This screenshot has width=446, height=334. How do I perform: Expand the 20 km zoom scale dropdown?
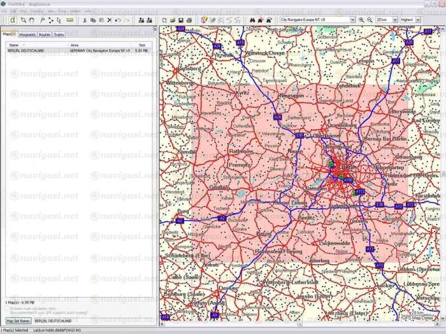coord(386,20)
